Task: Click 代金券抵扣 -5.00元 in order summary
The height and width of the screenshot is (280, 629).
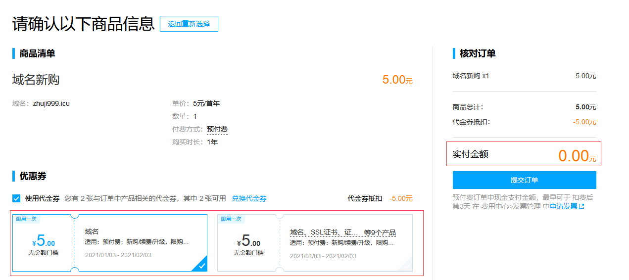Action: pyautogui.click(x=584, y=122)
